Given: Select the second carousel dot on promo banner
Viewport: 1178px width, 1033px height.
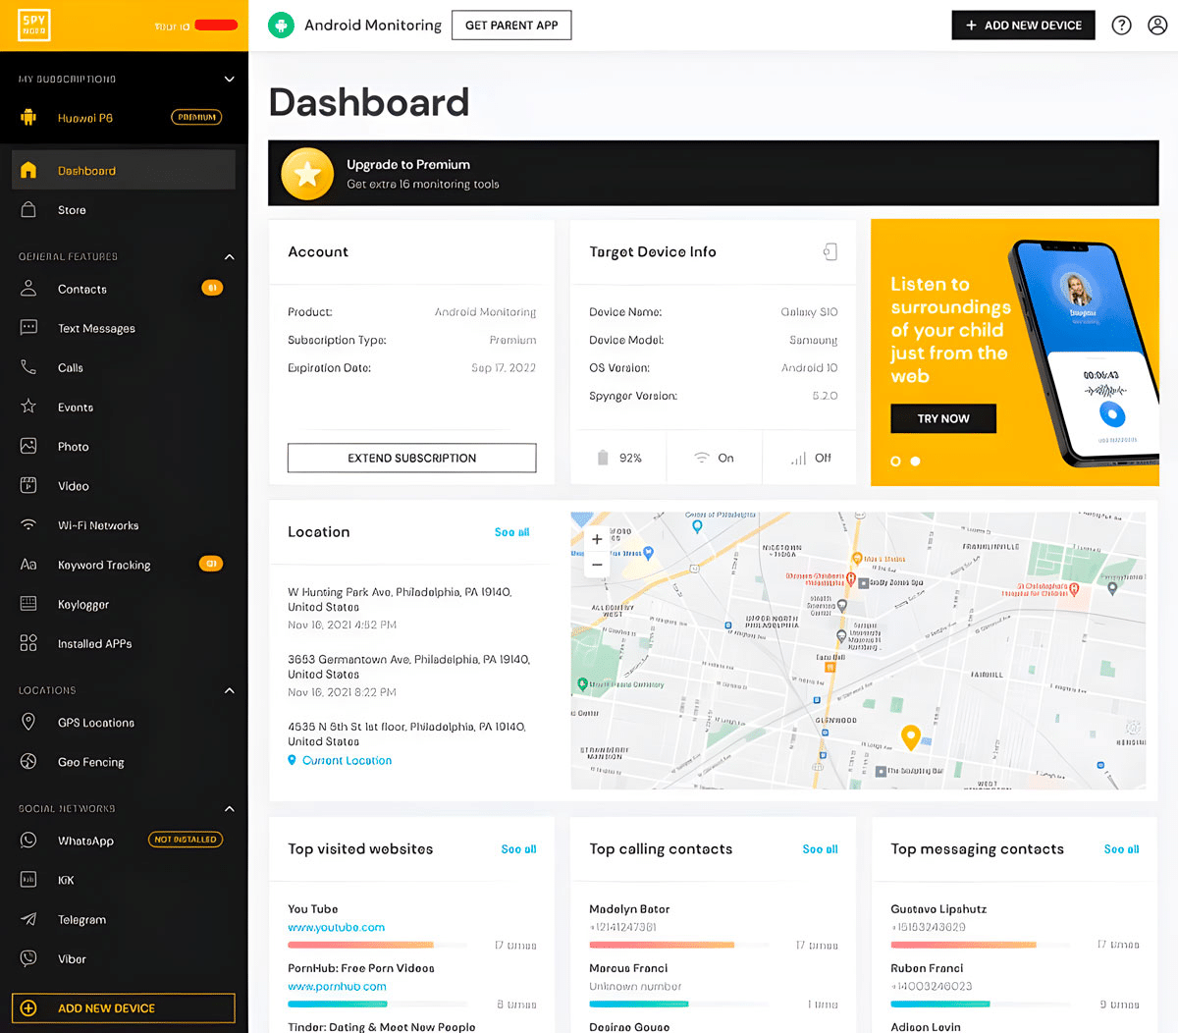Looking at the screenshot, I should click(x=915, y=461).
